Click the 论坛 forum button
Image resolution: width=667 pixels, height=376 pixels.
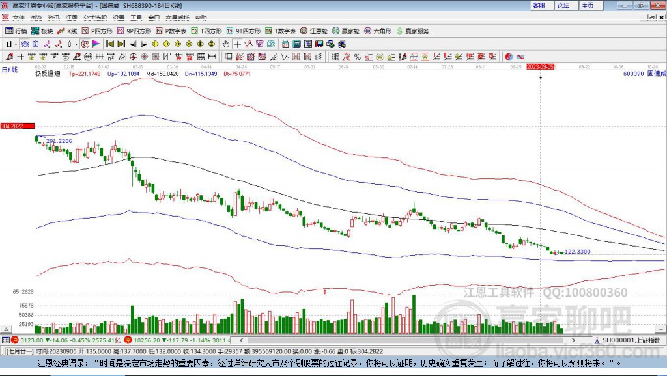click(563, 5)
